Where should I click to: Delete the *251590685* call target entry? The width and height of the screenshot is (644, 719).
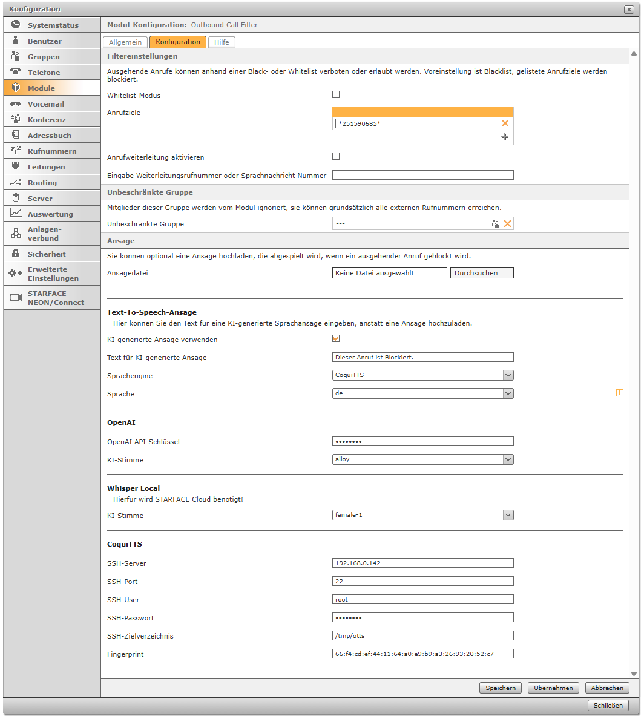click(x=505, y=123)
